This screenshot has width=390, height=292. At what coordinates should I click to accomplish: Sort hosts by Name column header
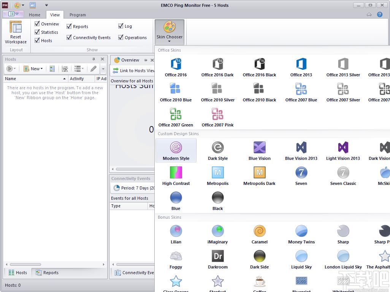36,79
